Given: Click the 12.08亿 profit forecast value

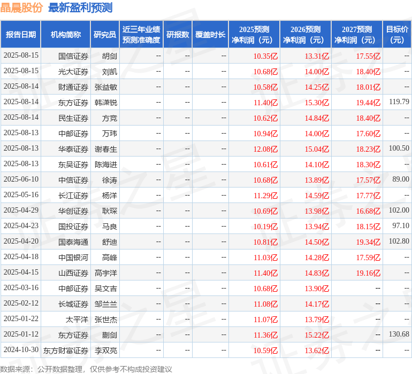Looking at the screenshot, I should pyautogui.click(x=265, y=149).
